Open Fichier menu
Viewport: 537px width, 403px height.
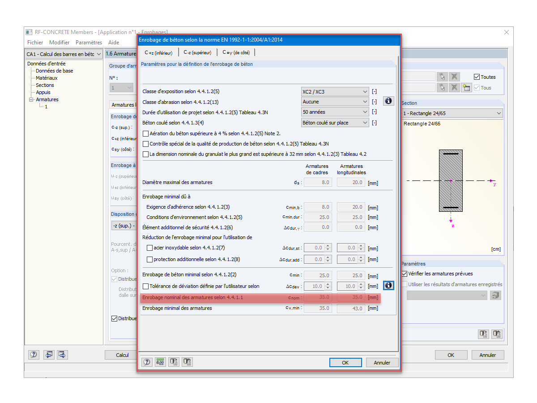pyautogui.click(x=35, y=43)
